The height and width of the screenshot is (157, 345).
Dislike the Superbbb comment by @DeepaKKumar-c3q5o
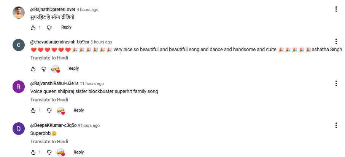[49, 152]
